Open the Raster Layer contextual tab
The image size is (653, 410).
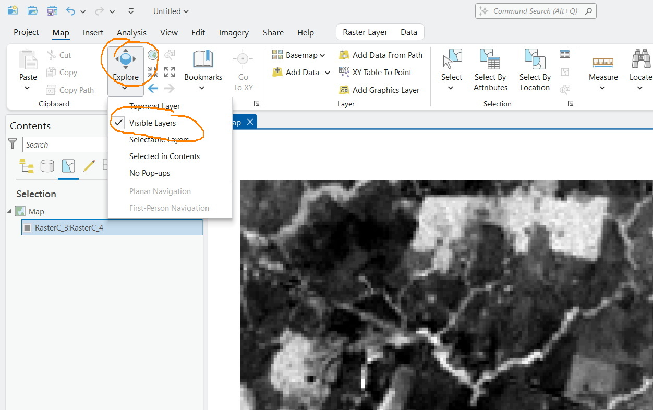[365, 32]
